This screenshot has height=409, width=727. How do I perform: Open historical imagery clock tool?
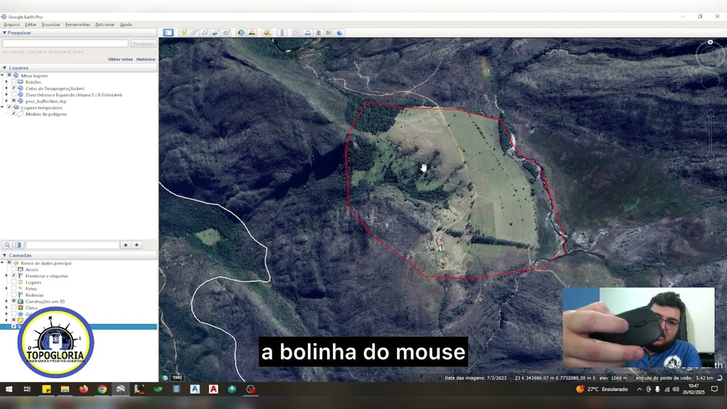coord(241,32)
